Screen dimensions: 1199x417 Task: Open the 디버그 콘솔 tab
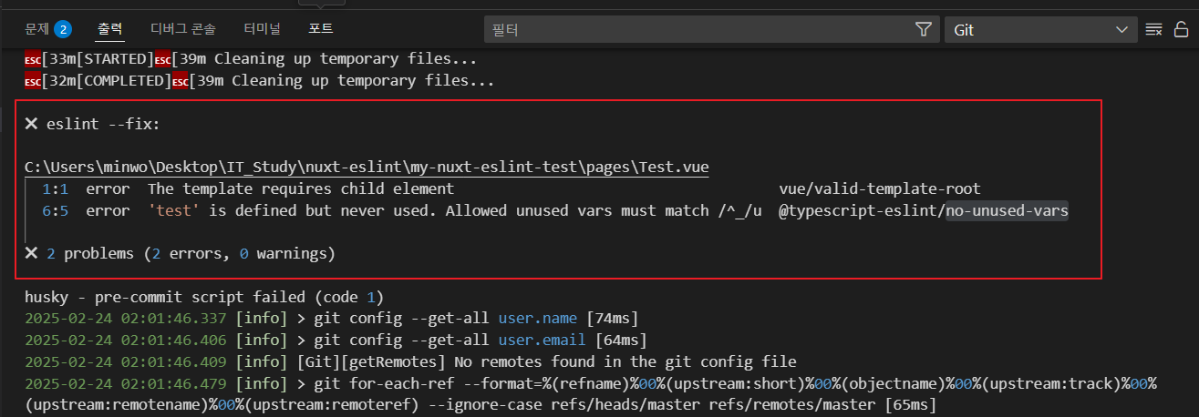click(x=184, y=29)
